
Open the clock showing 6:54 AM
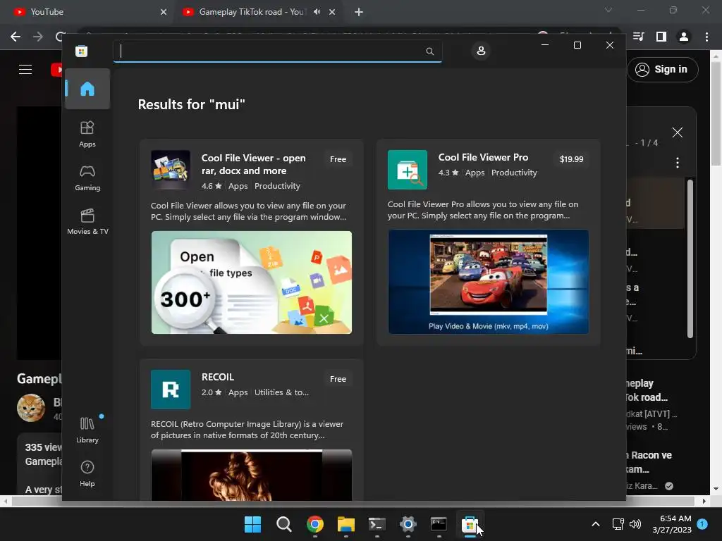[672, 524]
